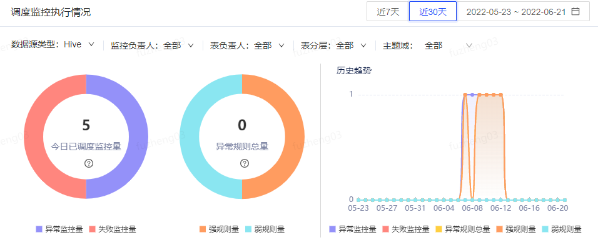Click the calendar icon in date range
Viewport: 598px width, 240px height.
(575, 11)
